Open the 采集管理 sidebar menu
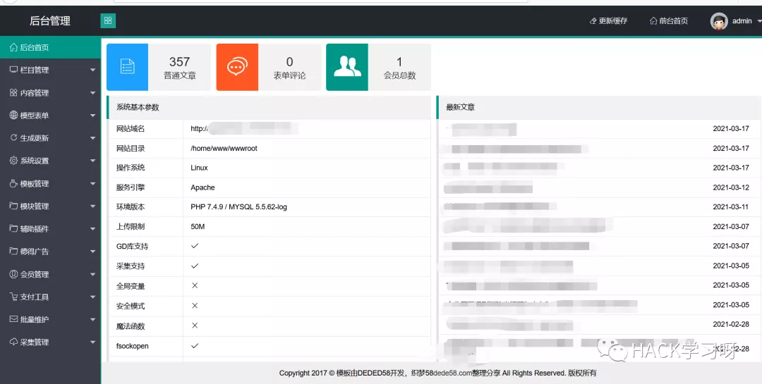The height and width of the screenshot is (384, 762). click(x=50, y=342)
